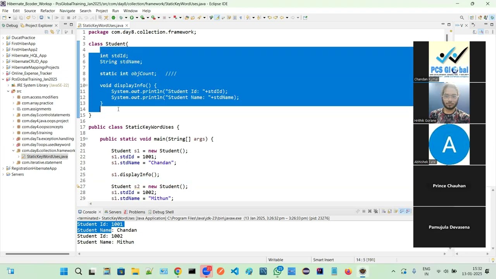Open taskbar Search magnifier

pyautogui.click(x=78, y=272)
